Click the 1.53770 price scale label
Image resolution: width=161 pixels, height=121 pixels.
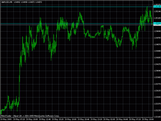pos(157,84)
